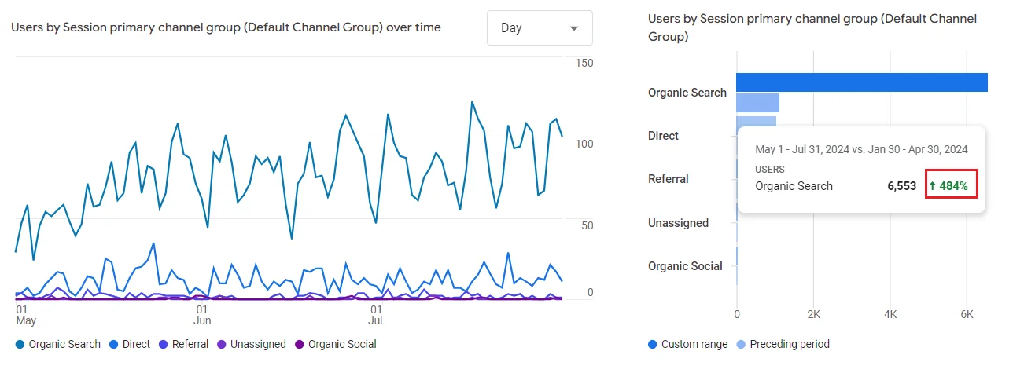Click the Organic Social legend dot
The height and width of the screenshot is (373, 1024).
(x=299, y=344)
